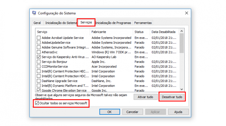Viewport: 226px width, 126px height.
Task: Open the Ferramentas tab
Action: click(x=143, y=23)
